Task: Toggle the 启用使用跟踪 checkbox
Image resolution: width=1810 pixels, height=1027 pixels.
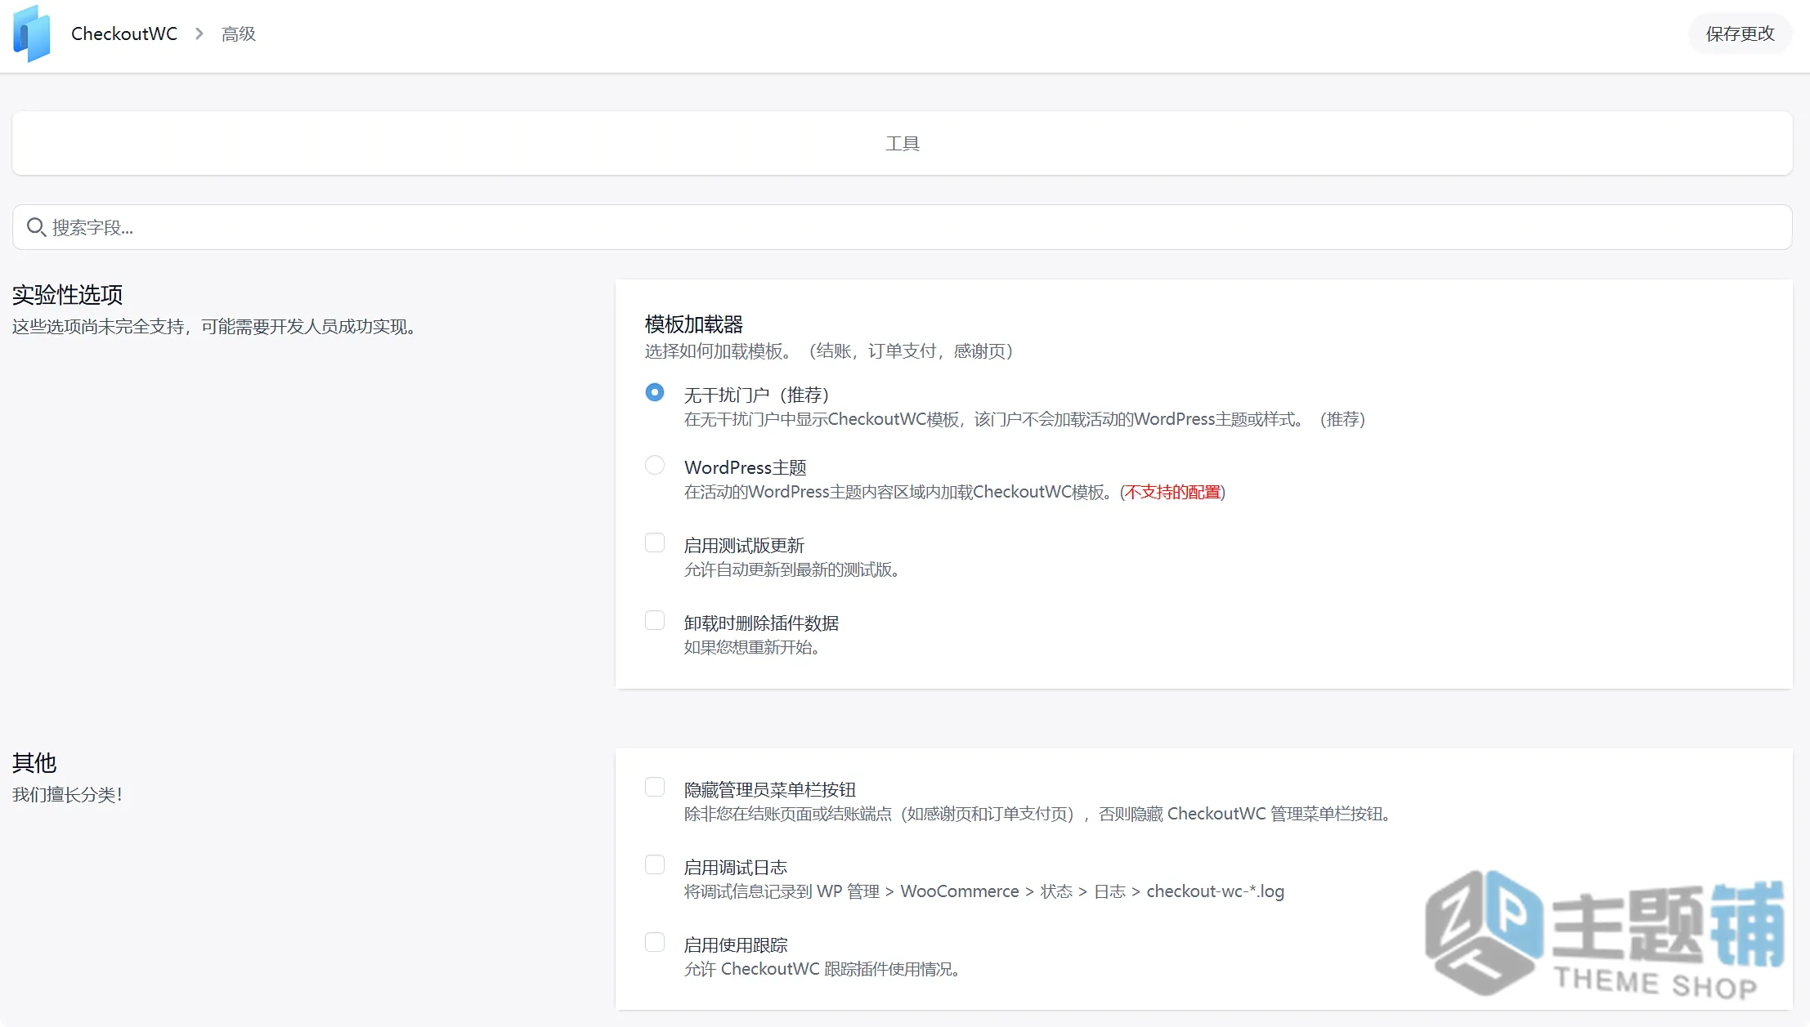Action: 655,942
